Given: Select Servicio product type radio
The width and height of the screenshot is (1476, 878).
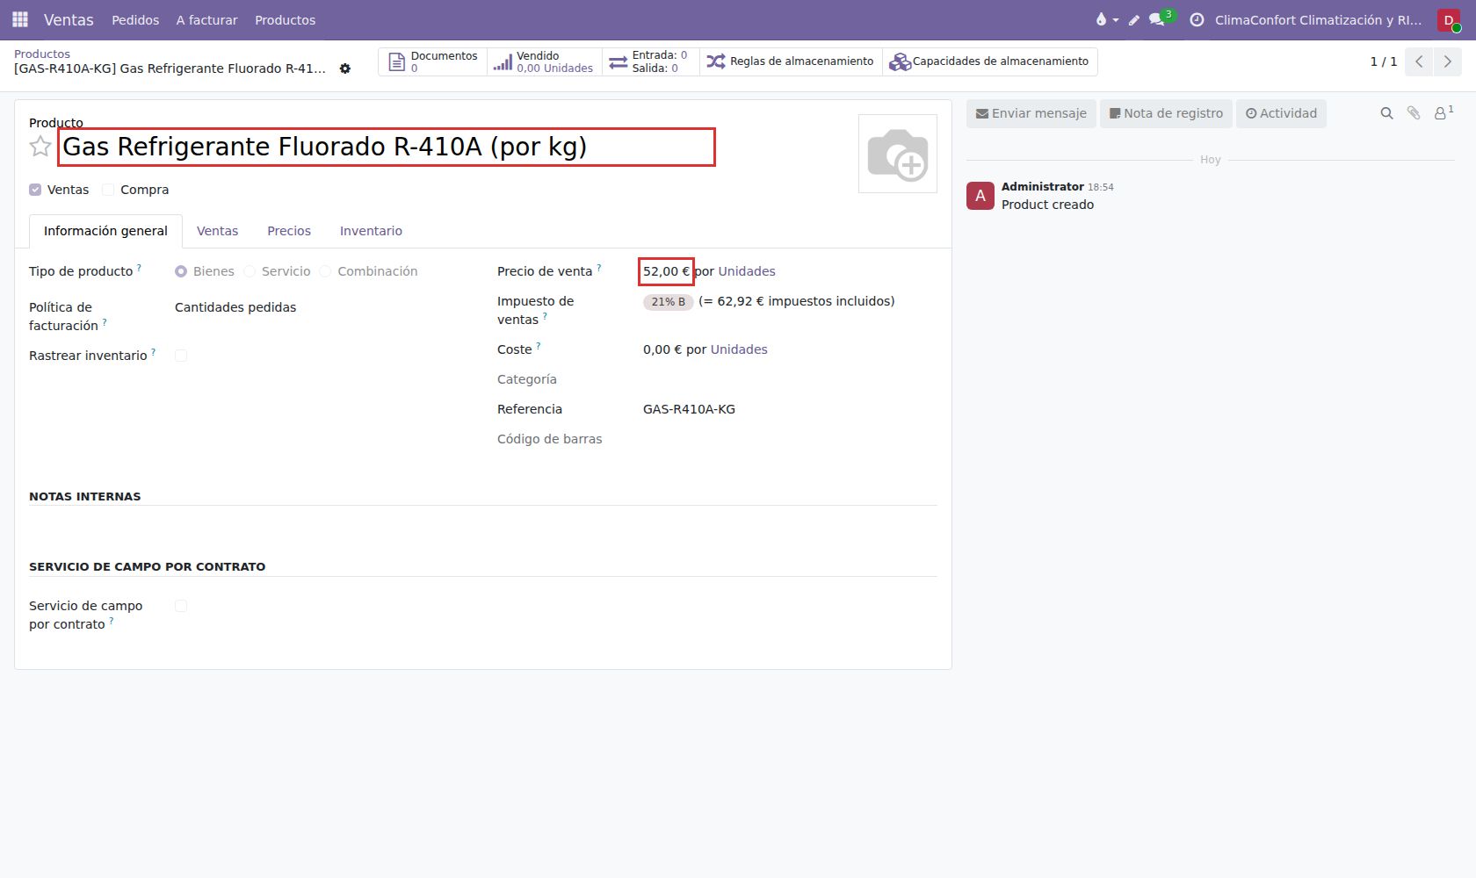Looking at the screenshot, I should 250,271.
